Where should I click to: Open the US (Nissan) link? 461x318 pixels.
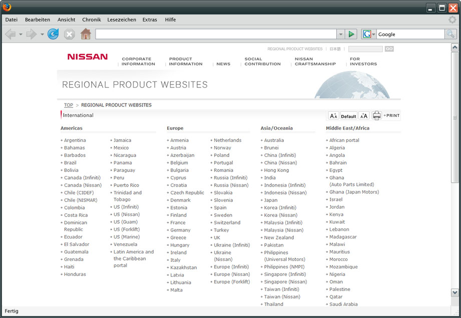point(127,214)
